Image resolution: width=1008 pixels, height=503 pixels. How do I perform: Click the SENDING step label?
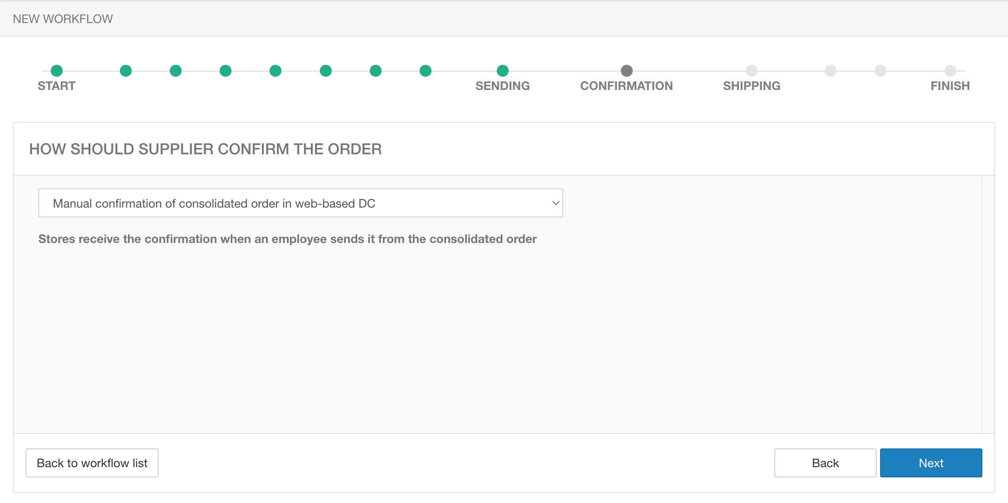pos(503,86)
